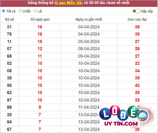Click max gan value 26 for row 67
Screen dimensions: 158x133
(137, 129)
